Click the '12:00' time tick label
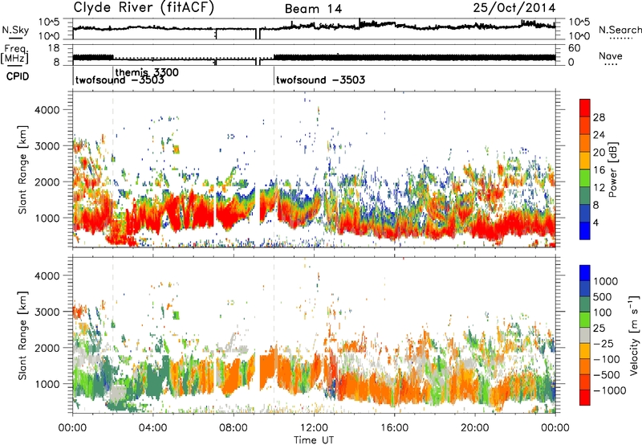The image size is (642, 445). click(x=314, y=428)
